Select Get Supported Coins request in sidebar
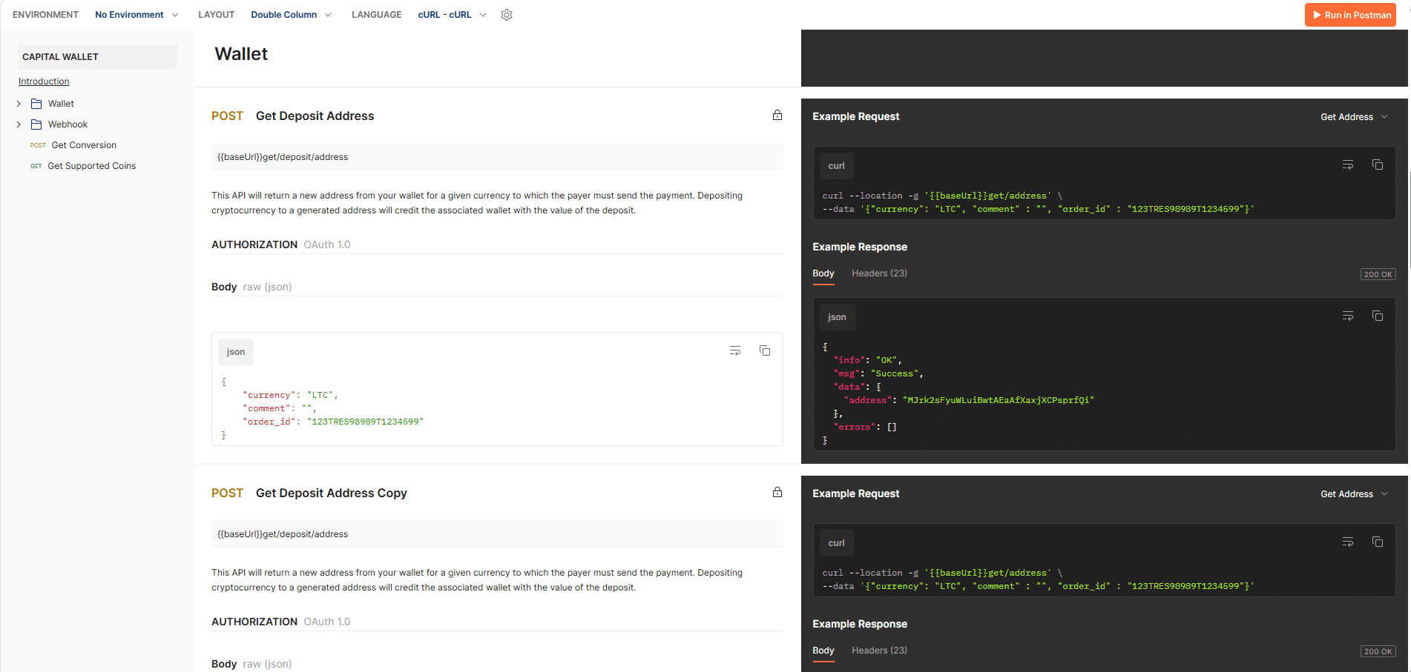Image resolution: width=1411 pixels, height=672 pixels. point(91,166)
